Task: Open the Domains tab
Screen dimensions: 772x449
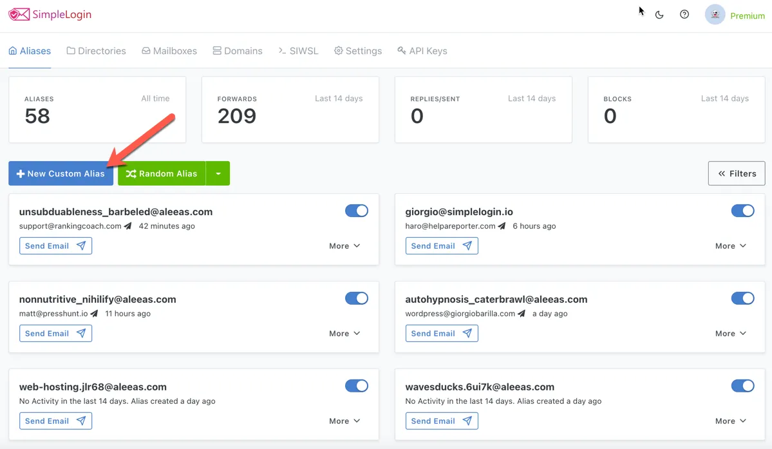Action: coord(238,50)
